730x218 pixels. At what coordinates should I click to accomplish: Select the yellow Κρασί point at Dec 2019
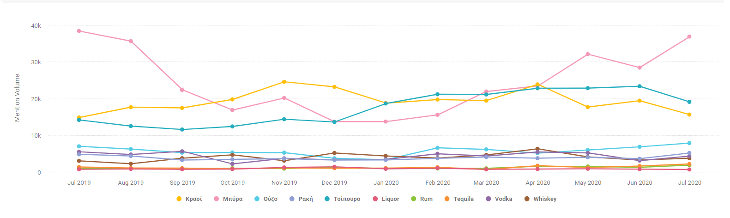334,87
